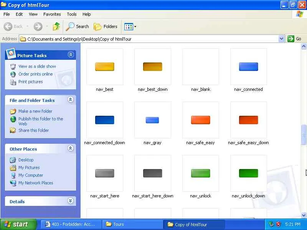
Task: Click the My Computer icon
Action: (13, 175)
